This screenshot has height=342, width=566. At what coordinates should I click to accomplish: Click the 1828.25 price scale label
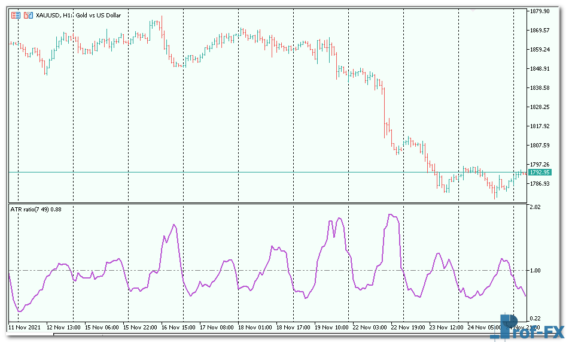click(x=540, y=107)
